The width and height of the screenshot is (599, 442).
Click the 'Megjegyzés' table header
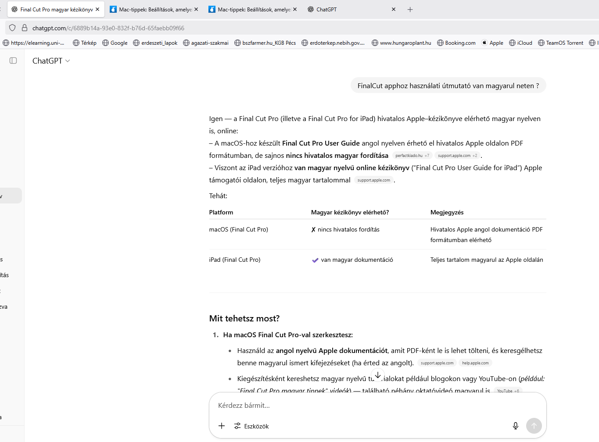tap(447, 212)
